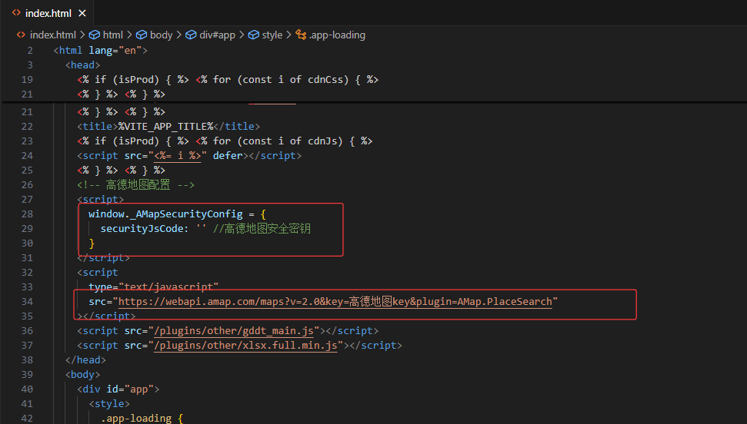Image resolution: width=747 pixels, height=424 pixels.
Task: Click the closing brace on line 30
Action: 92,243
